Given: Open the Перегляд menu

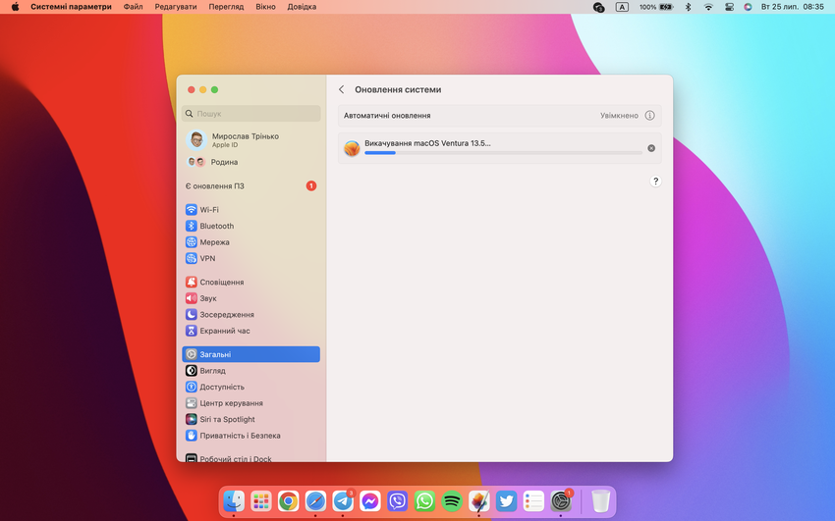Looking at the screenshot, I should tap(226, 7).
